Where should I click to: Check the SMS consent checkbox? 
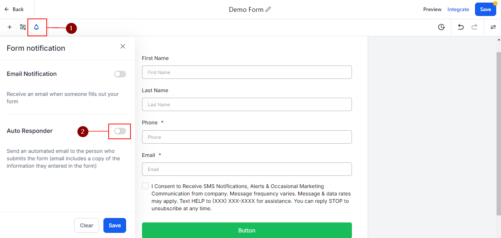coord(145,186)
